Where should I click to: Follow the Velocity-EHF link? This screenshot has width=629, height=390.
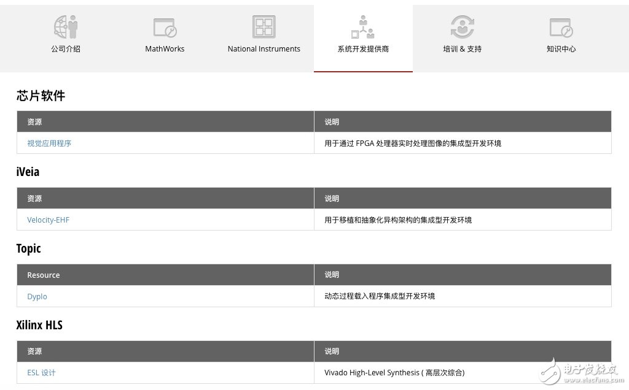(48, 220)
